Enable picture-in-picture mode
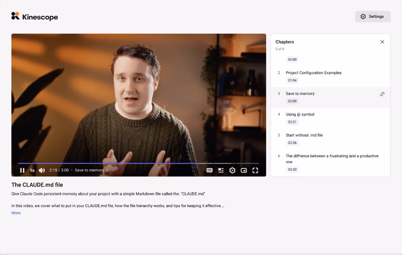The width and height of the screenshot is (402, 255). pyautogui.click(x=244, y=170)
